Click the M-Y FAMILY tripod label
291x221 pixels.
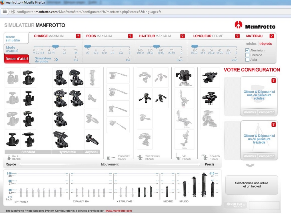(x=21, y=202)
